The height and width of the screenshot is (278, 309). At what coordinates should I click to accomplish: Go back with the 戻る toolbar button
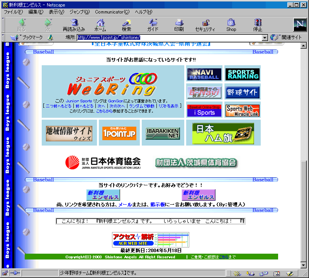tap(22, 25)
